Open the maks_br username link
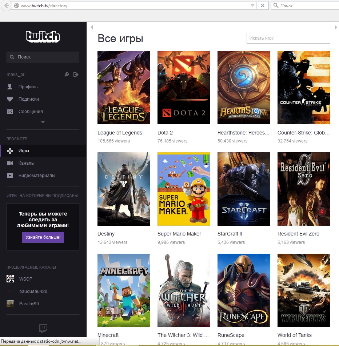The width and height of the screenshot is (339, 346). point(16,75)
